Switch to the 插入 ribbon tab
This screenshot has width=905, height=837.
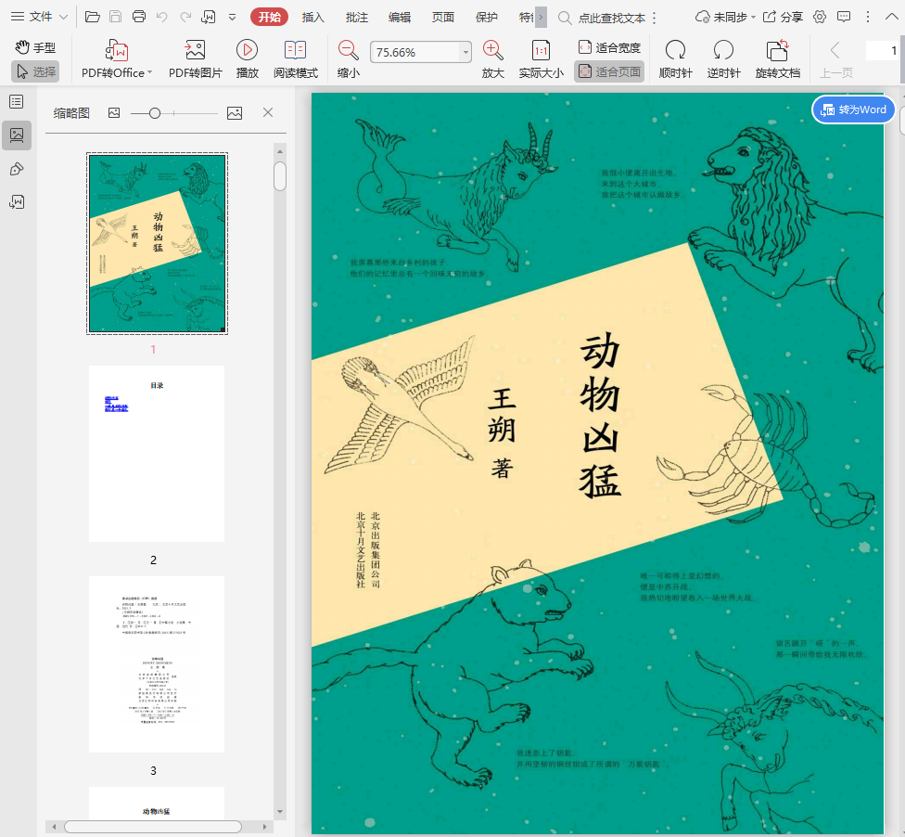pyautogui.click(x=313, y=17)
